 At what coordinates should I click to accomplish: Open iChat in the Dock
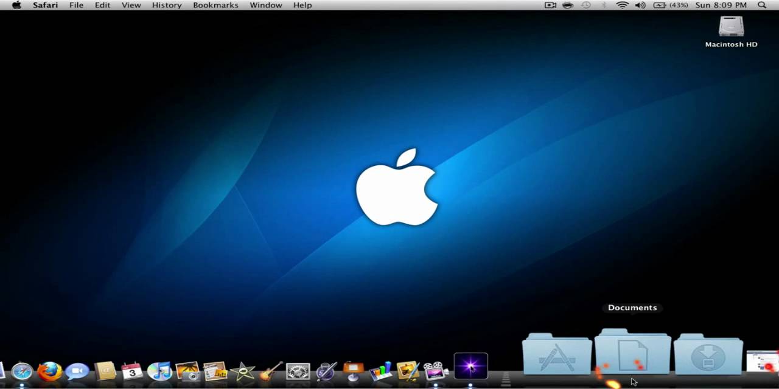[x=77, y=371]
